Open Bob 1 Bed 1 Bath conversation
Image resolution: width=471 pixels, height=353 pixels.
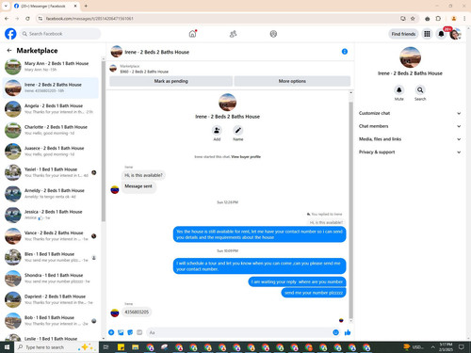50,321
